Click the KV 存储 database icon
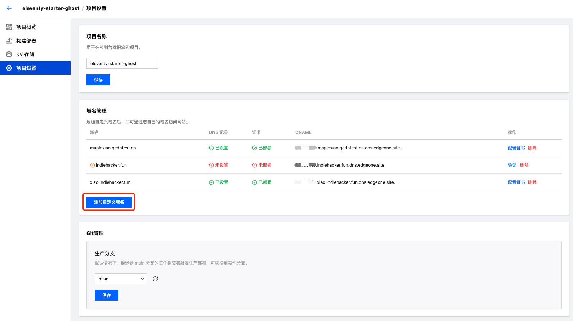 [x=9, y=54]
